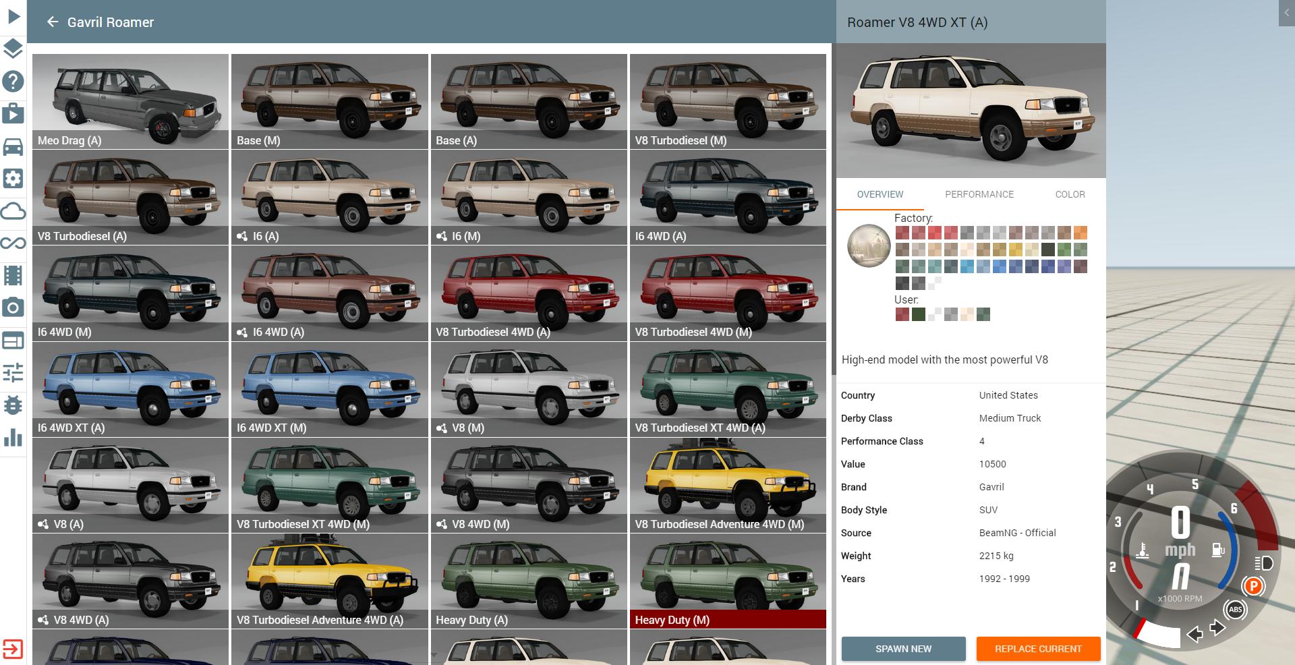The width and height of the screenshot is (1295, 665).
Task: Select the V8 (M) configuration
Action: 529,388
